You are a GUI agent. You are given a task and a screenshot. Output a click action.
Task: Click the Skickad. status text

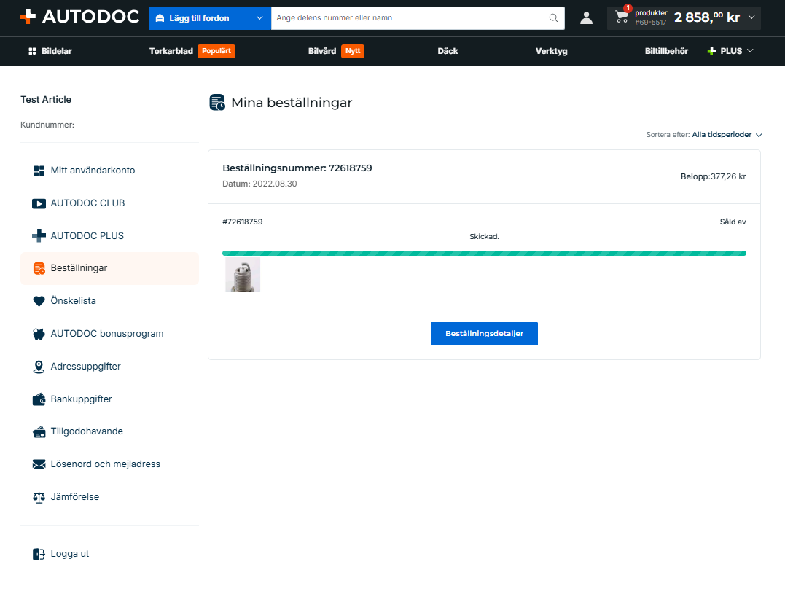484,237
